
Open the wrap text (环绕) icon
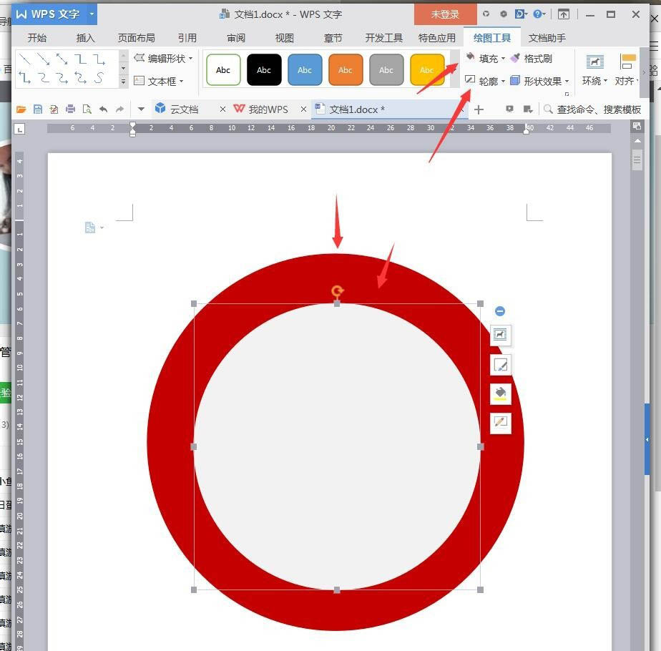[x=594, y=62]
